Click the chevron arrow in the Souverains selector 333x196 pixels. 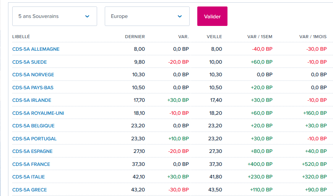pyautogui.click(x=87, y=16)
